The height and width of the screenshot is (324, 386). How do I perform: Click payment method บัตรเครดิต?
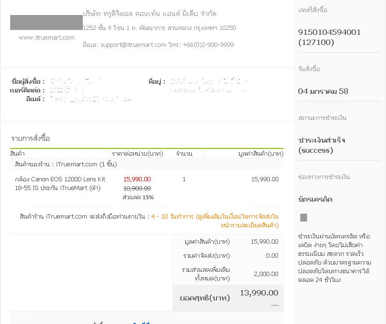coord(315,199)
